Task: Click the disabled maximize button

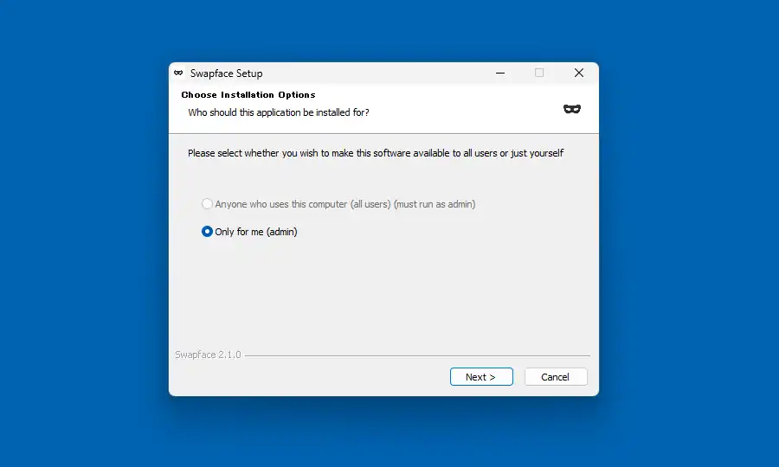Action: (x=539, y=73)
